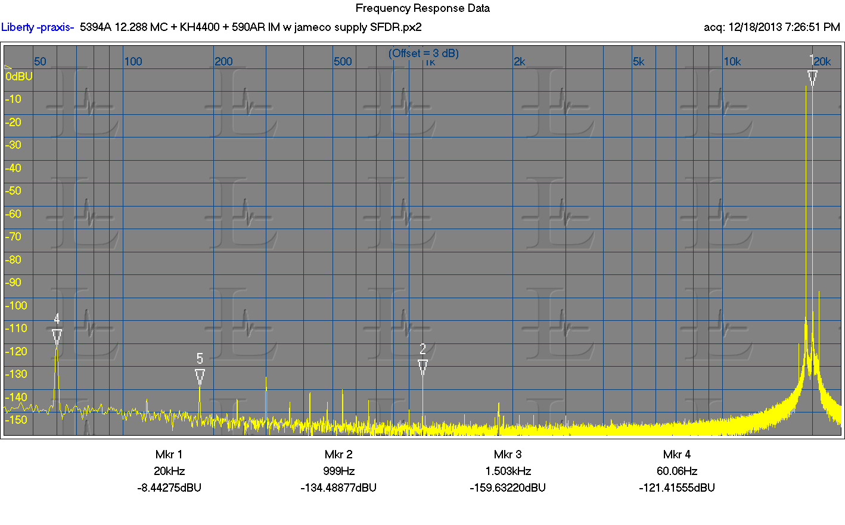The width and height of the screenshot is (845, 525).
Task: Select marker 1 triangle at 20kHz peak
Action: 812,78
